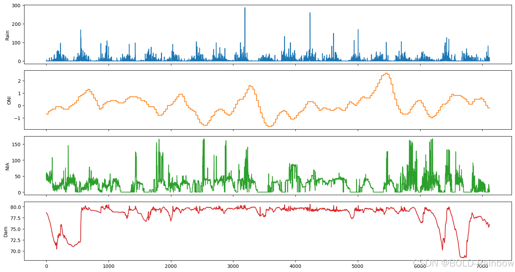Click the Rain y-axis label
Viewport: 515px width, 272px height.
click(x=7, y=34)
